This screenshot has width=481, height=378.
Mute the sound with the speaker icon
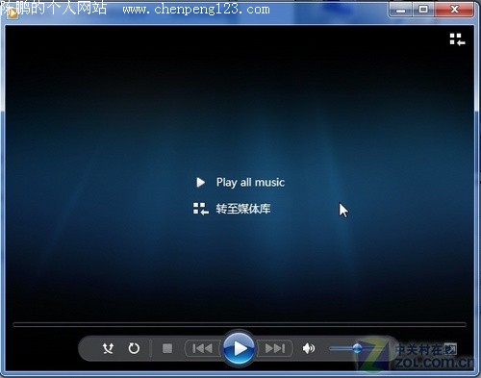tap(309, 348)
